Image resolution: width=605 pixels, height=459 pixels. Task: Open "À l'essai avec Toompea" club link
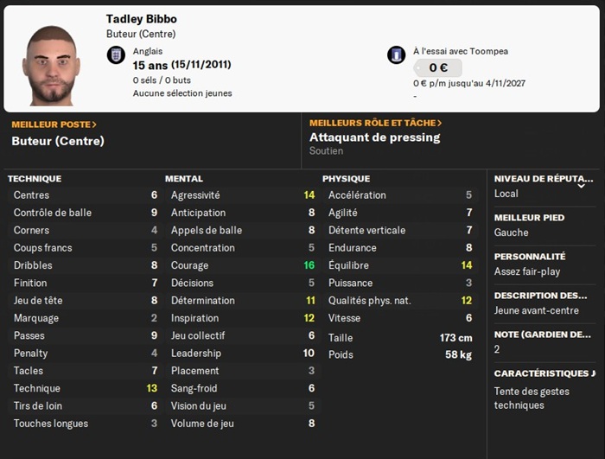pos(460,51)
